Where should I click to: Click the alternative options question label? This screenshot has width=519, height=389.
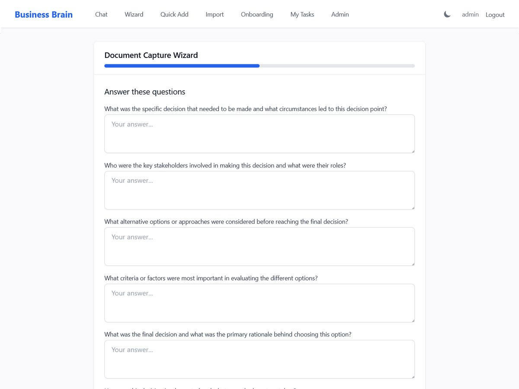226,222
